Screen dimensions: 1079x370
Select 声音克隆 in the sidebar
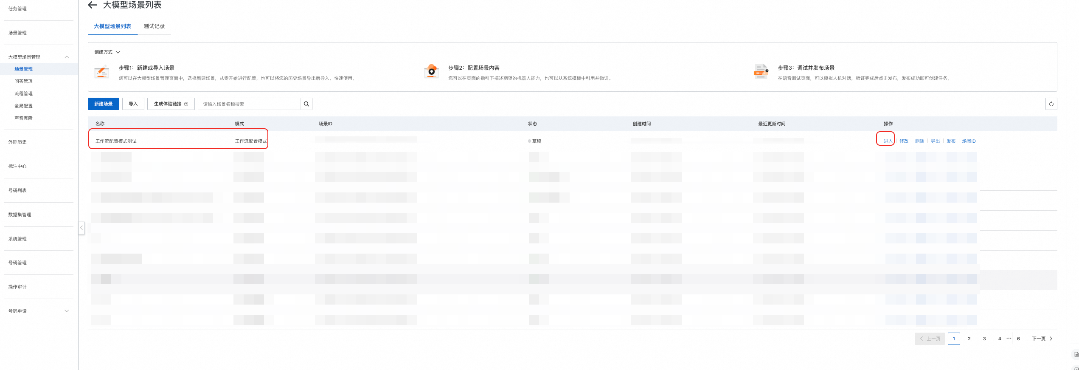click(23, 118)
